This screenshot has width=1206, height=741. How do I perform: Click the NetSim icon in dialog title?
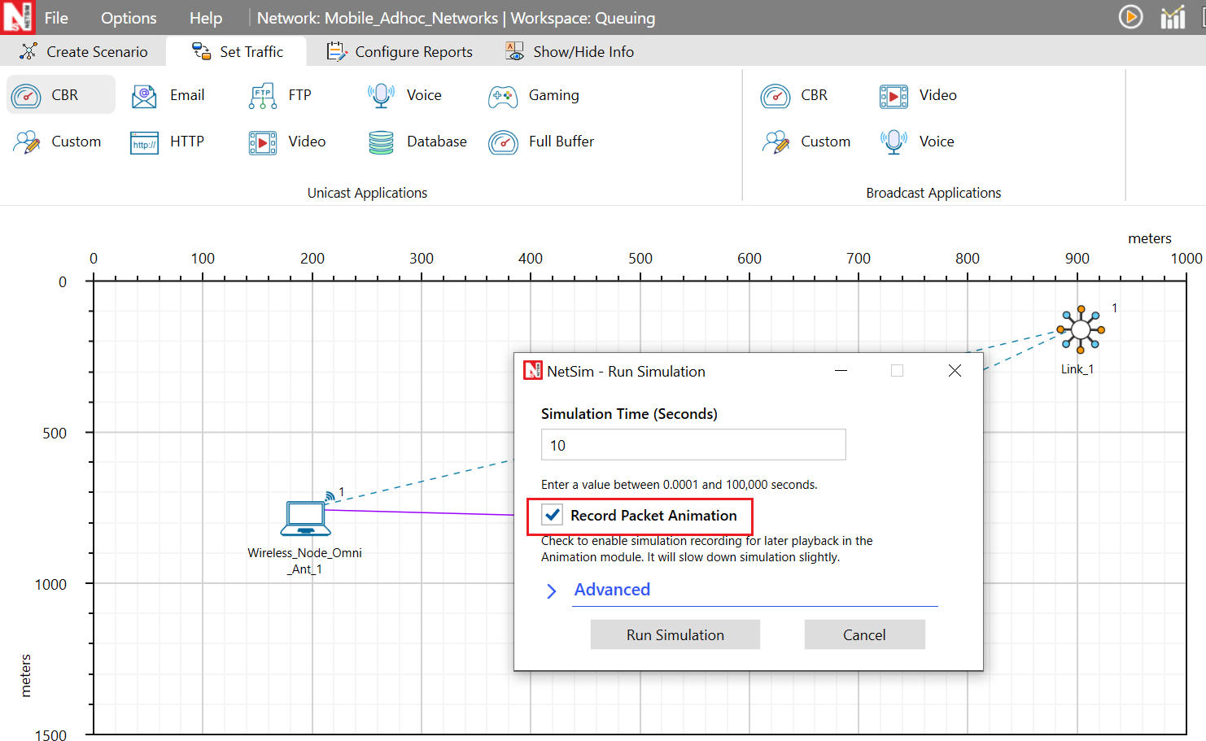pyautogui.click(x=532, y=371)
